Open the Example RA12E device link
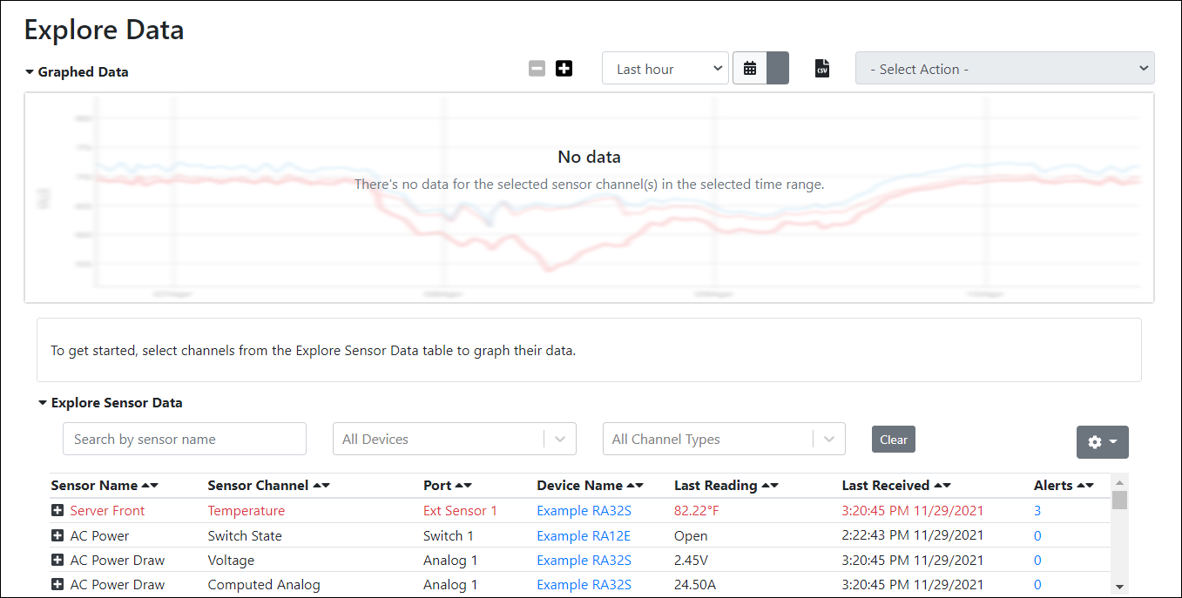This screenshot has height=598, width=1182. 584,536
